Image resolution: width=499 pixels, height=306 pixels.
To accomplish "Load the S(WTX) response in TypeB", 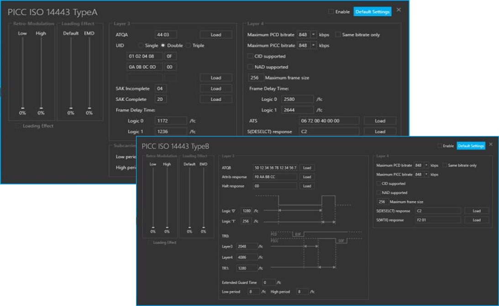I will (x=477, y=220).
